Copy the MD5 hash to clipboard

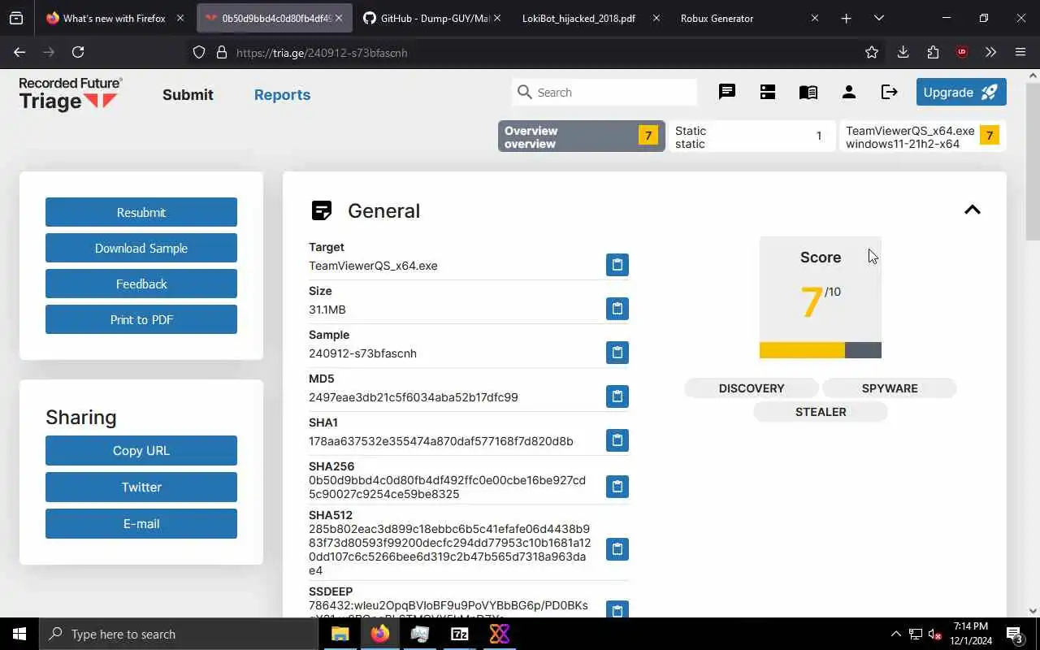(617, 396)
